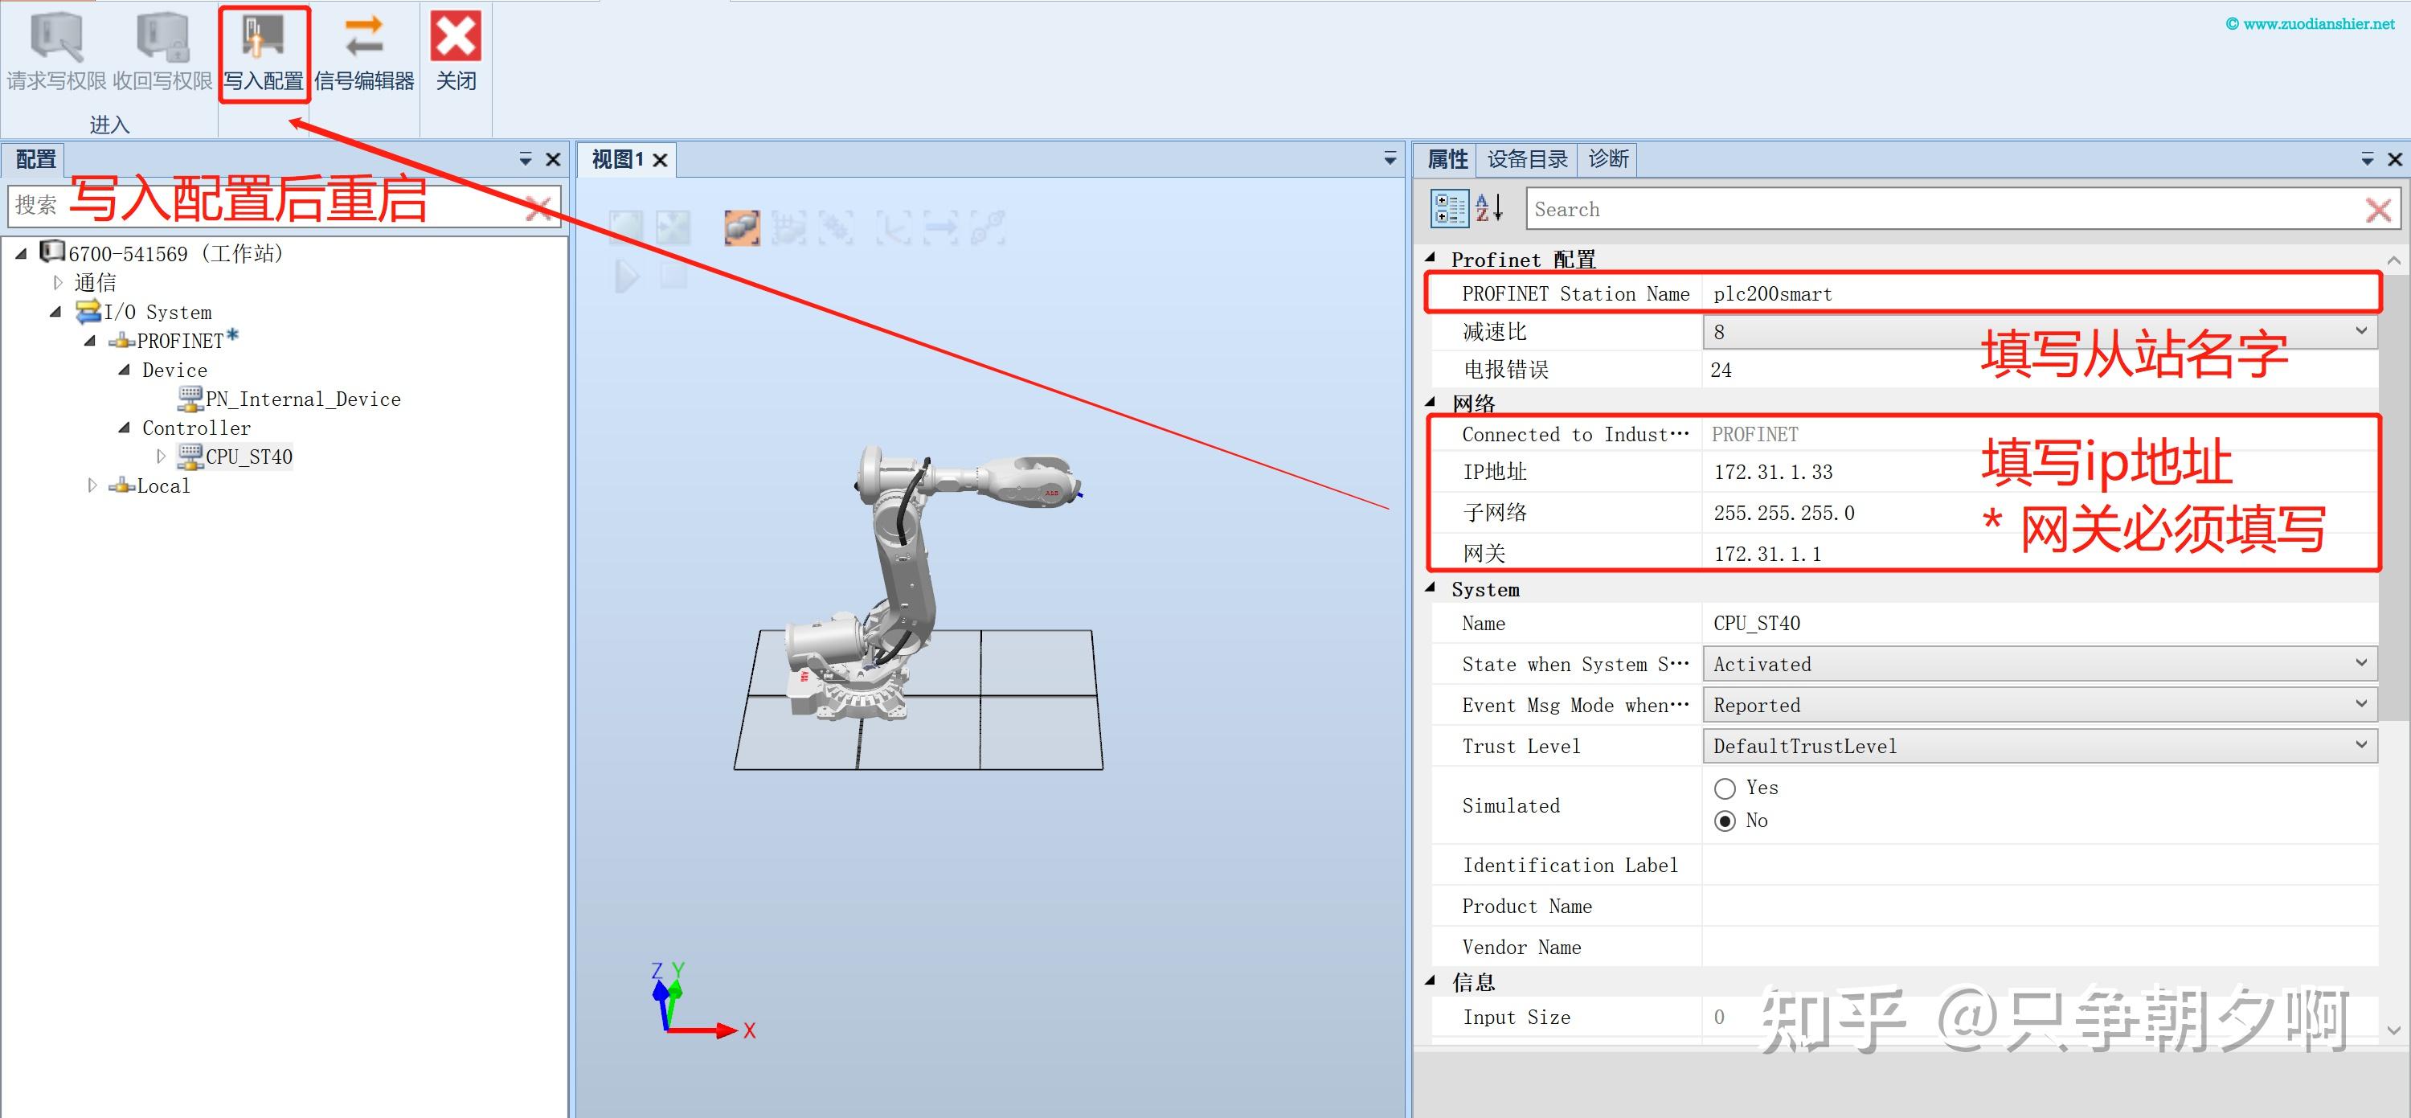Select Yes for the Simulated option
This screenshot has width=2411, height=1118.
pyautogui.click(x=1725, y=788)
